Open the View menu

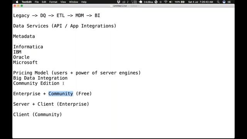click(63, 2)
